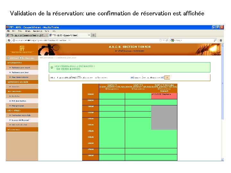Click the Google search engine icon

tap(172, 40)
